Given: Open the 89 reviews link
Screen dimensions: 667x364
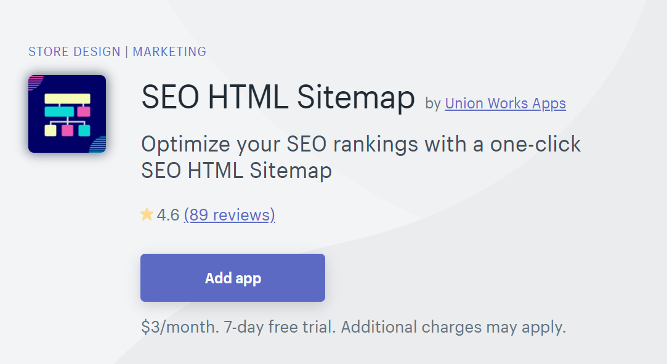Looking at the screenshot, I should [229, 215].
